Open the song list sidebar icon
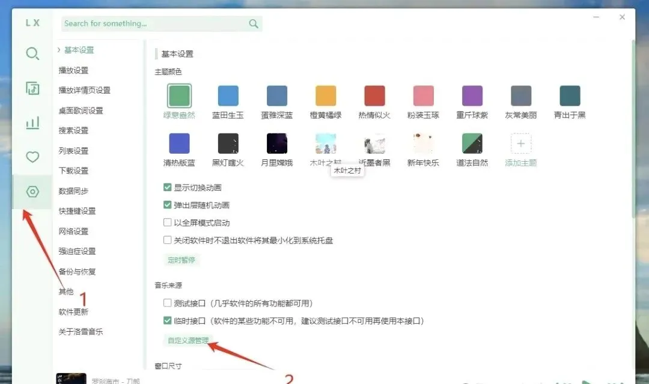The height and width of the screenshot is (384, 649). pos(32,88)
